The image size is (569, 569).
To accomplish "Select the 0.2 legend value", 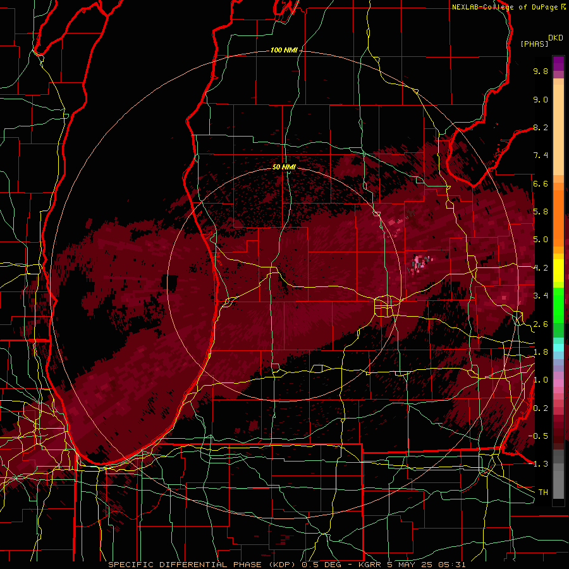I will pos(541,408).
